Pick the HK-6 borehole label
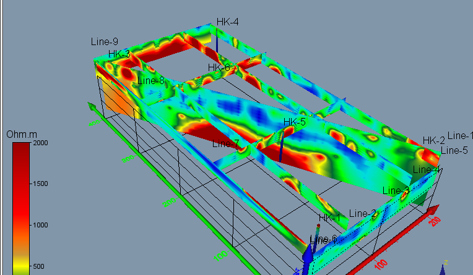Viewport: 473px width, 275px height. click(219, 67)
